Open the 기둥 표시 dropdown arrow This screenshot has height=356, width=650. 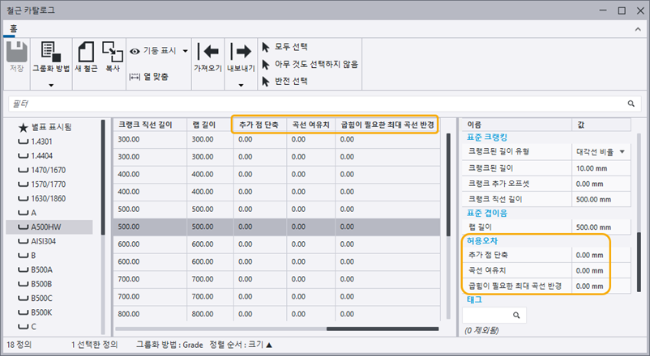click(186, 50)
